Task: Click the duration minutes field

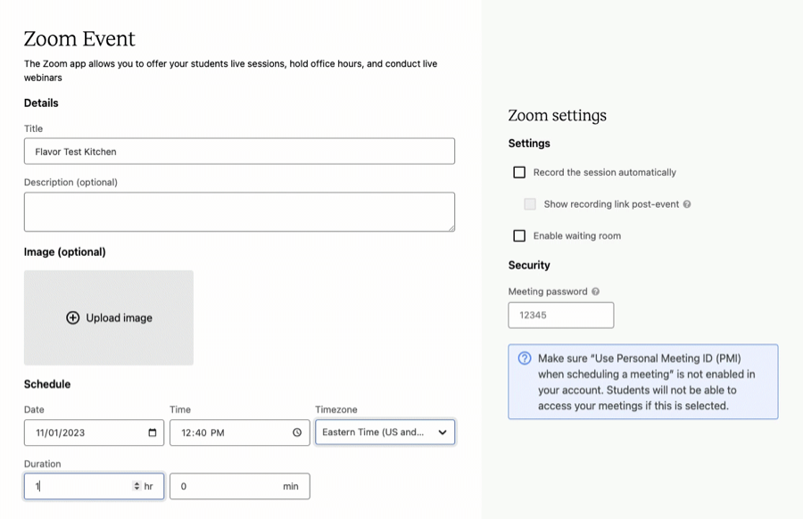Action: point(240,486)
